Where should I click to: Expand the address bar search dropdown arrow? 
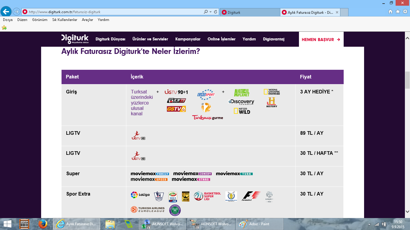[x=210, y=12]
